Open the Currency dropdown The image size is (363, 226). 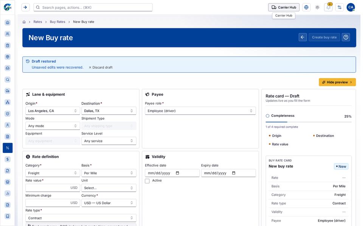(109, 203)
